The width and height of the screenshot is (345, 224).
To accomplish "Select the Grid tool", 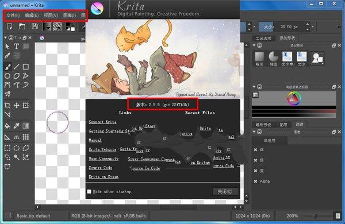I will click(26, 137).
